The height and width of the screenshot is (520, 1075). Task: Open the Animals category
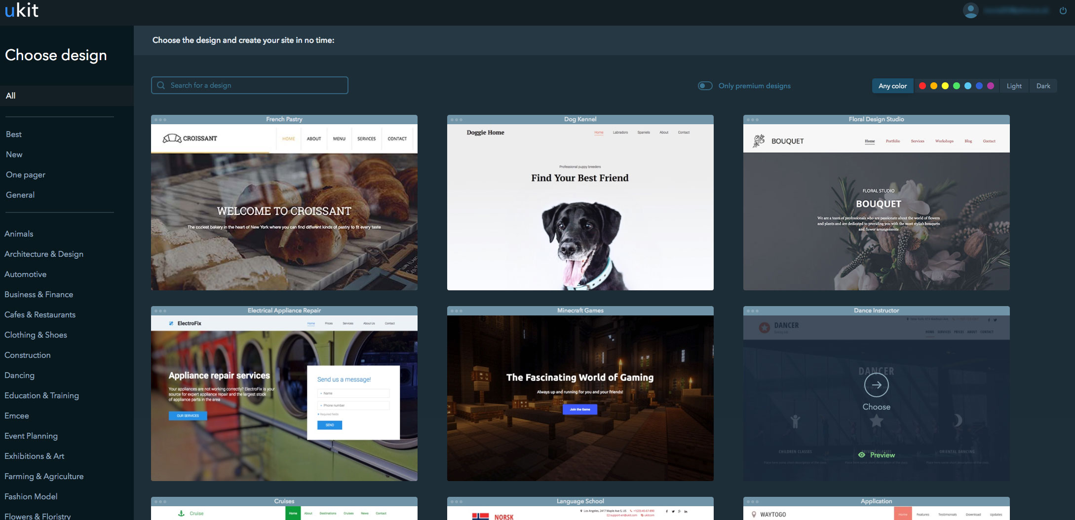(19, 234)
